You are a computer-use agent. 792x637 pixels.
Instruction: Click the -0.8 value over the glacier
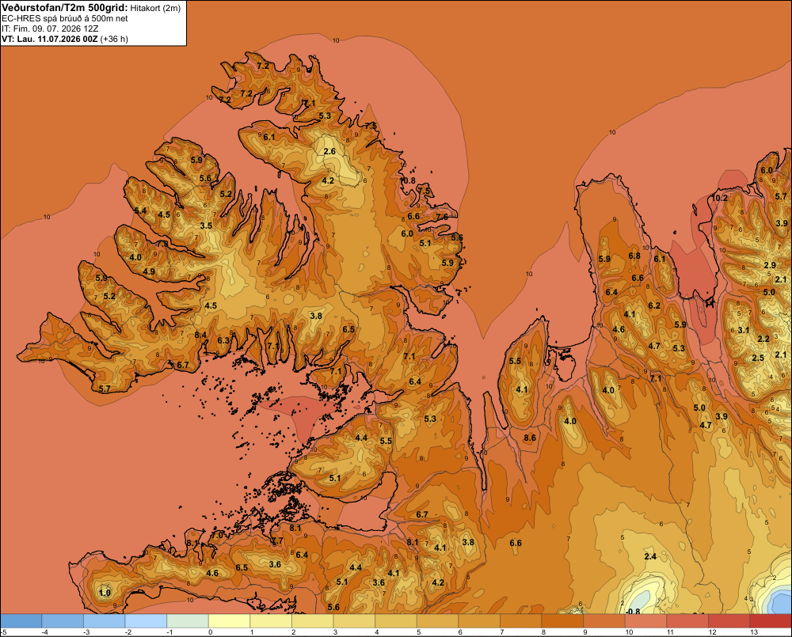[633, 611]
